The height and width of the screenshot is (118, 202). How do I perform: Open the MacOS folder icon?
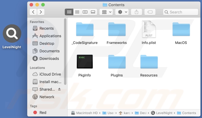click(x=181, y=29)
